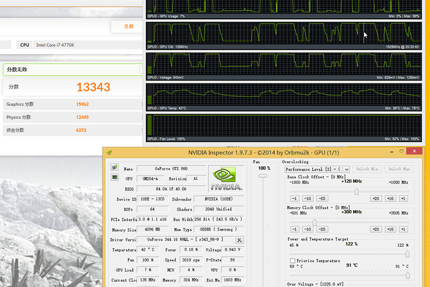Close the NVIDIA Inspector window

pyautogui.click(x=414, y=151)
